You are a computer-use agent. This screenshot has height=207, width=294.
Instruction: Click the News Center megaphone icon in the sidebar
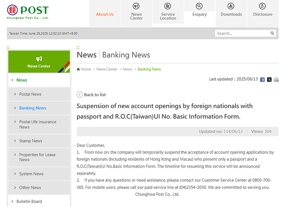39,59
